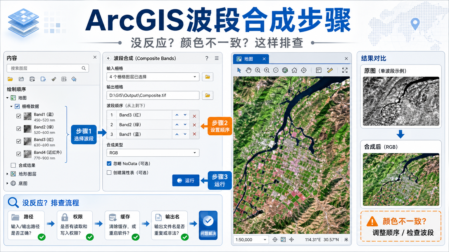Enable the 合成结果 layer checkbox
The image size is (449, 252).
(x=13, y=165)
